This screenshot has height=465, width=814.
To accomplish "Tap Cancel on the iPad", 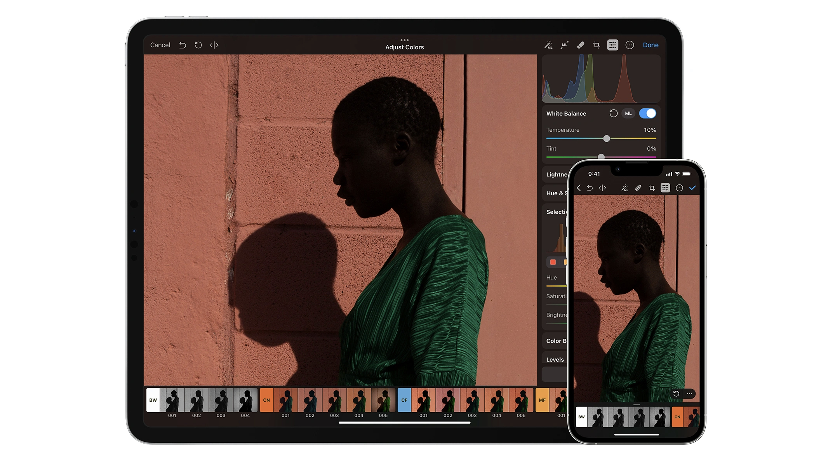I will click(x=160, y=45).
